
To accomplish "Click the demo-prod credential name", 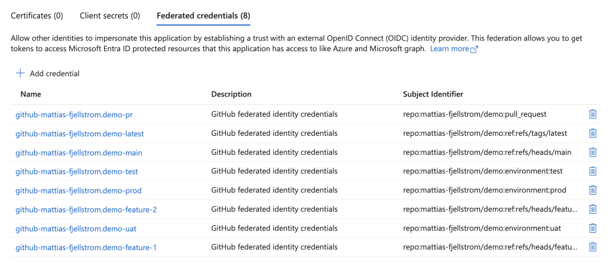I will point(78,191).
